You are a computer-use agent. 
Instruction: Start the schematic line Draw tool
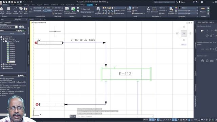(x=31, y=10)
